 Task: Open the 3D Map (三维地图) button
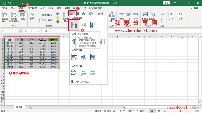coord(112,17)
